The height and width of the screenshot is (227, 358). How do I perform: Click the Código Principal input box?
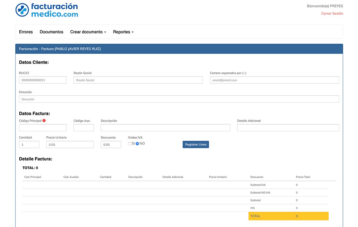tap(43, 128)
